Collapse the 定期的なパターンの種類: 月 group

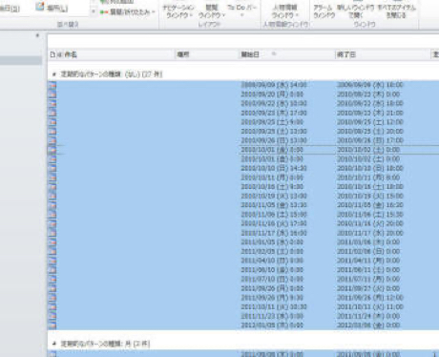point(53,344)
